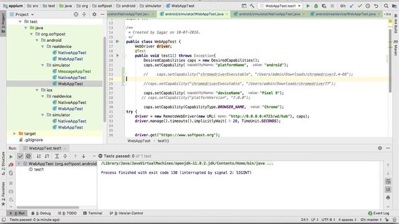Toggle soft-wrap in console output
399x224 pixels.
point(388,181)
